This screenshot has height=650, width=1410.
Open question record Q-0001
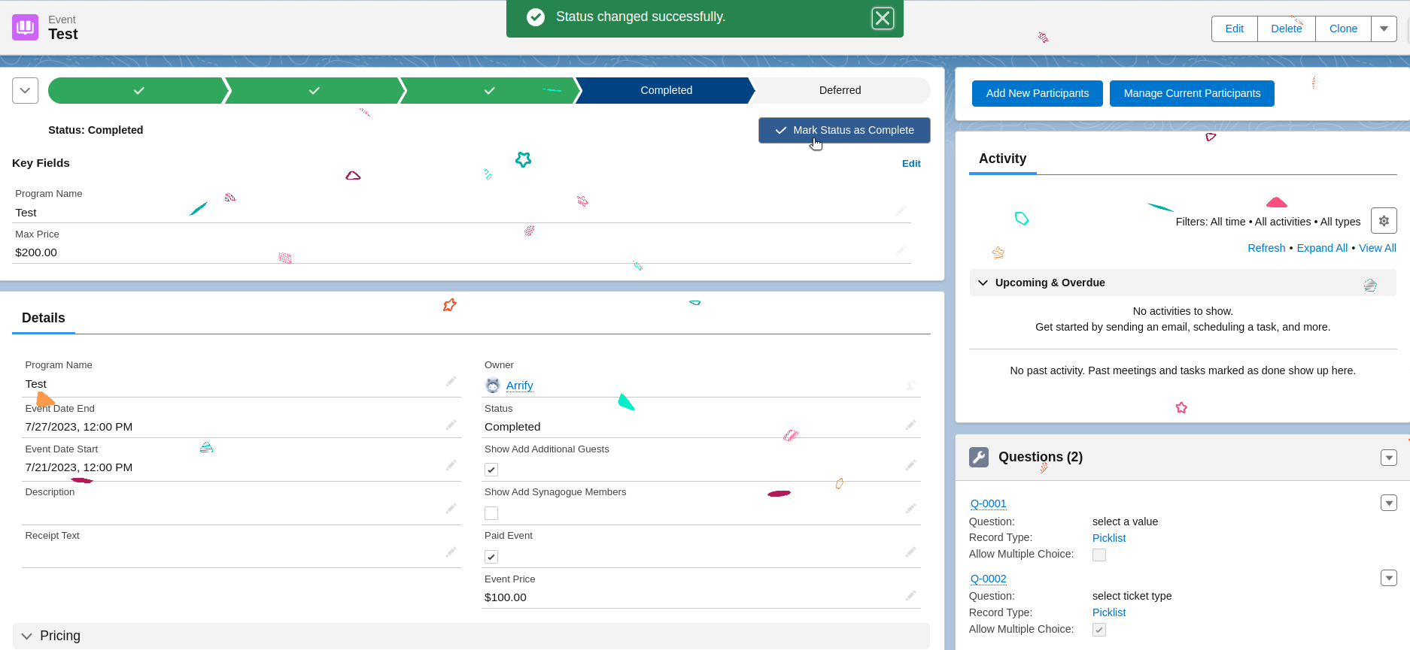click(x=988, y=503)
